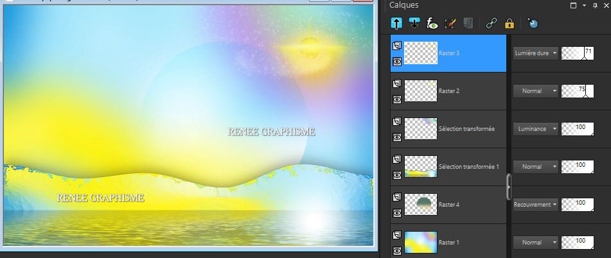Click the layers panel splitter collapse handle
The height and width of the screenshot is (258, 611).
pos(509,187)
